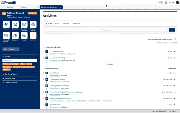Switch to the Email tab

pos(57,23)
